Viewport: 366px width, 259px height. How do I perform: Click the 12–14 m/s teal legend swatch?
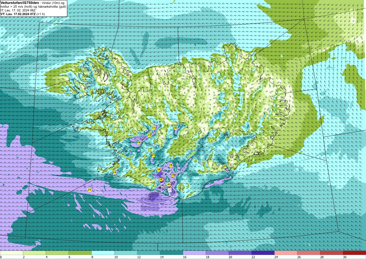149,253
